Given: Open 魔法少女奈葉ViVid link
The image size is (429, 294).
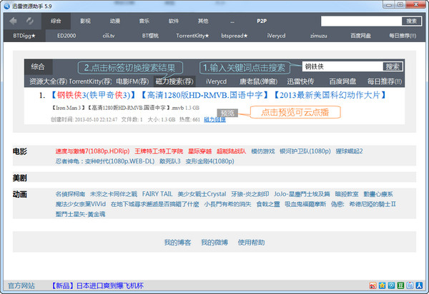Looking at the screenshot, I should (81, 204).
